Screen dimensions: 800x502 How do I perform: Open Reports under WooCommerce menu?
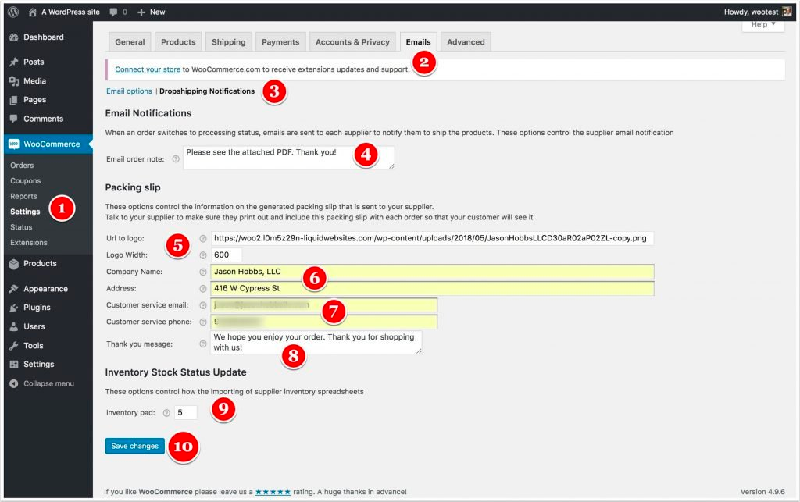(23, 196)
